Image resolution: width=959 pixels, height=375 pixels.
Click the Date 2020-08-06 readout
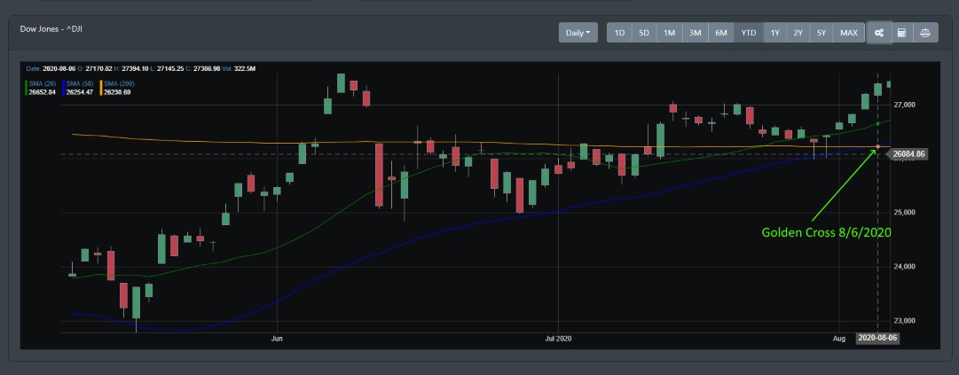click(x=51, y=68)
